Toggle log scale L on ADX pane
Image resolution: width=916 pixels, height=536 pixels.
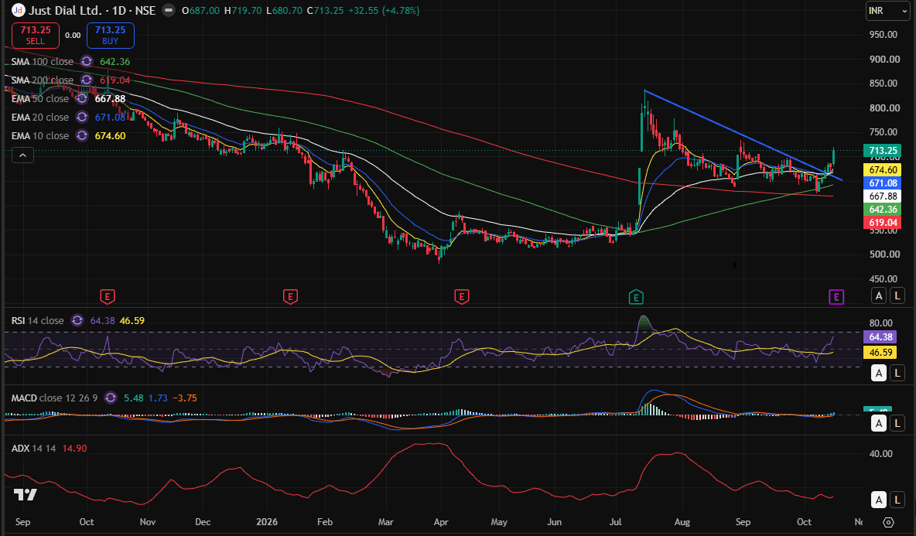pyautogui.click(x=898, y=500)
